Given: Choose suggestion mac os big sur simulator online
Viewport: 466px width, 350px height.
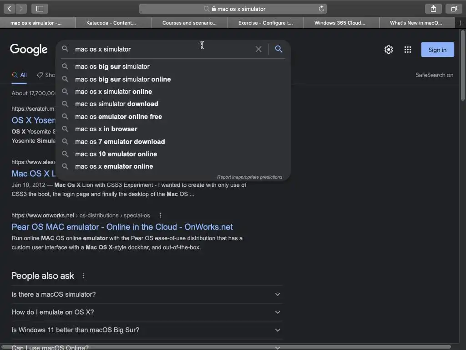Looking at the screenshot, I should click(173, 79).
